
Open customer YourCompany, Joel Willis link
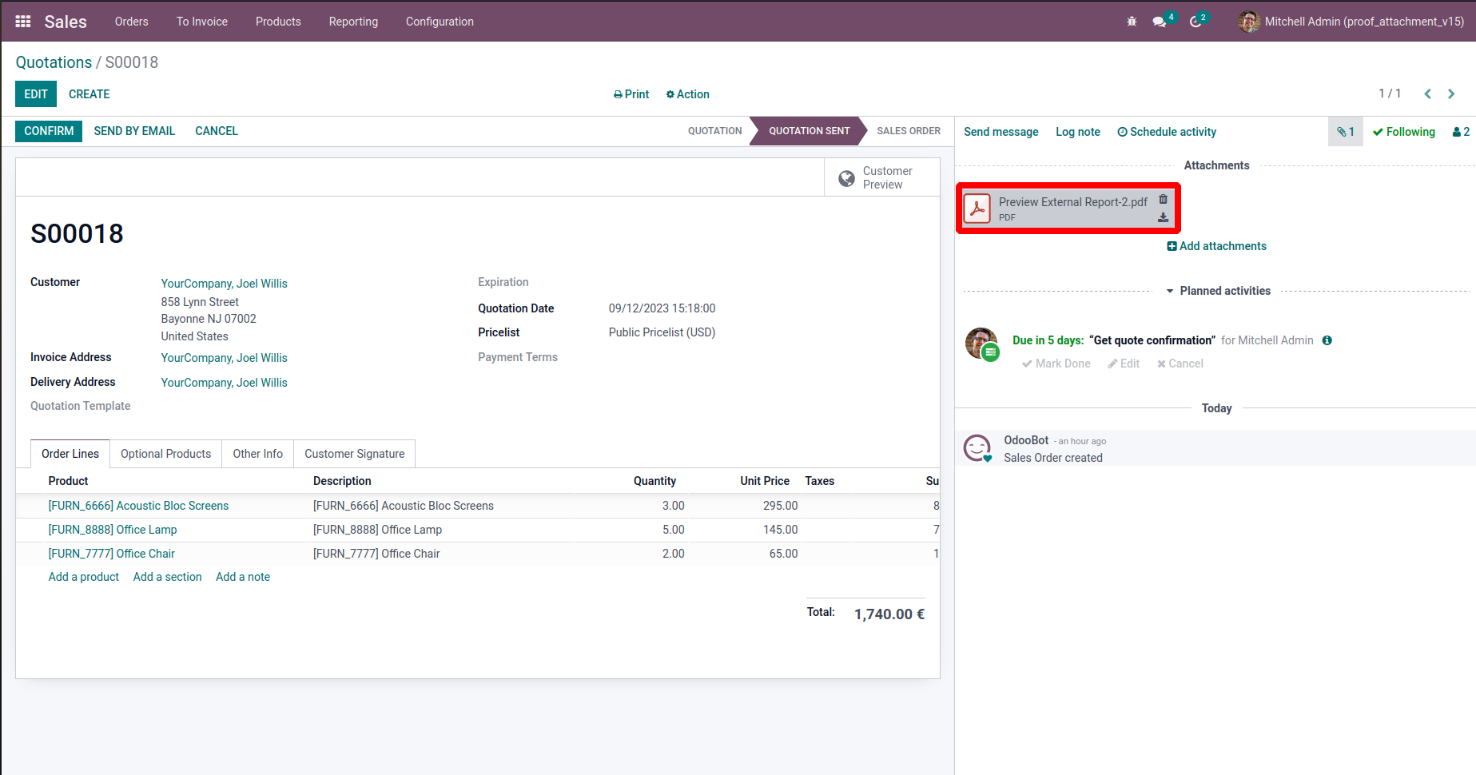(x=225, y=284)
